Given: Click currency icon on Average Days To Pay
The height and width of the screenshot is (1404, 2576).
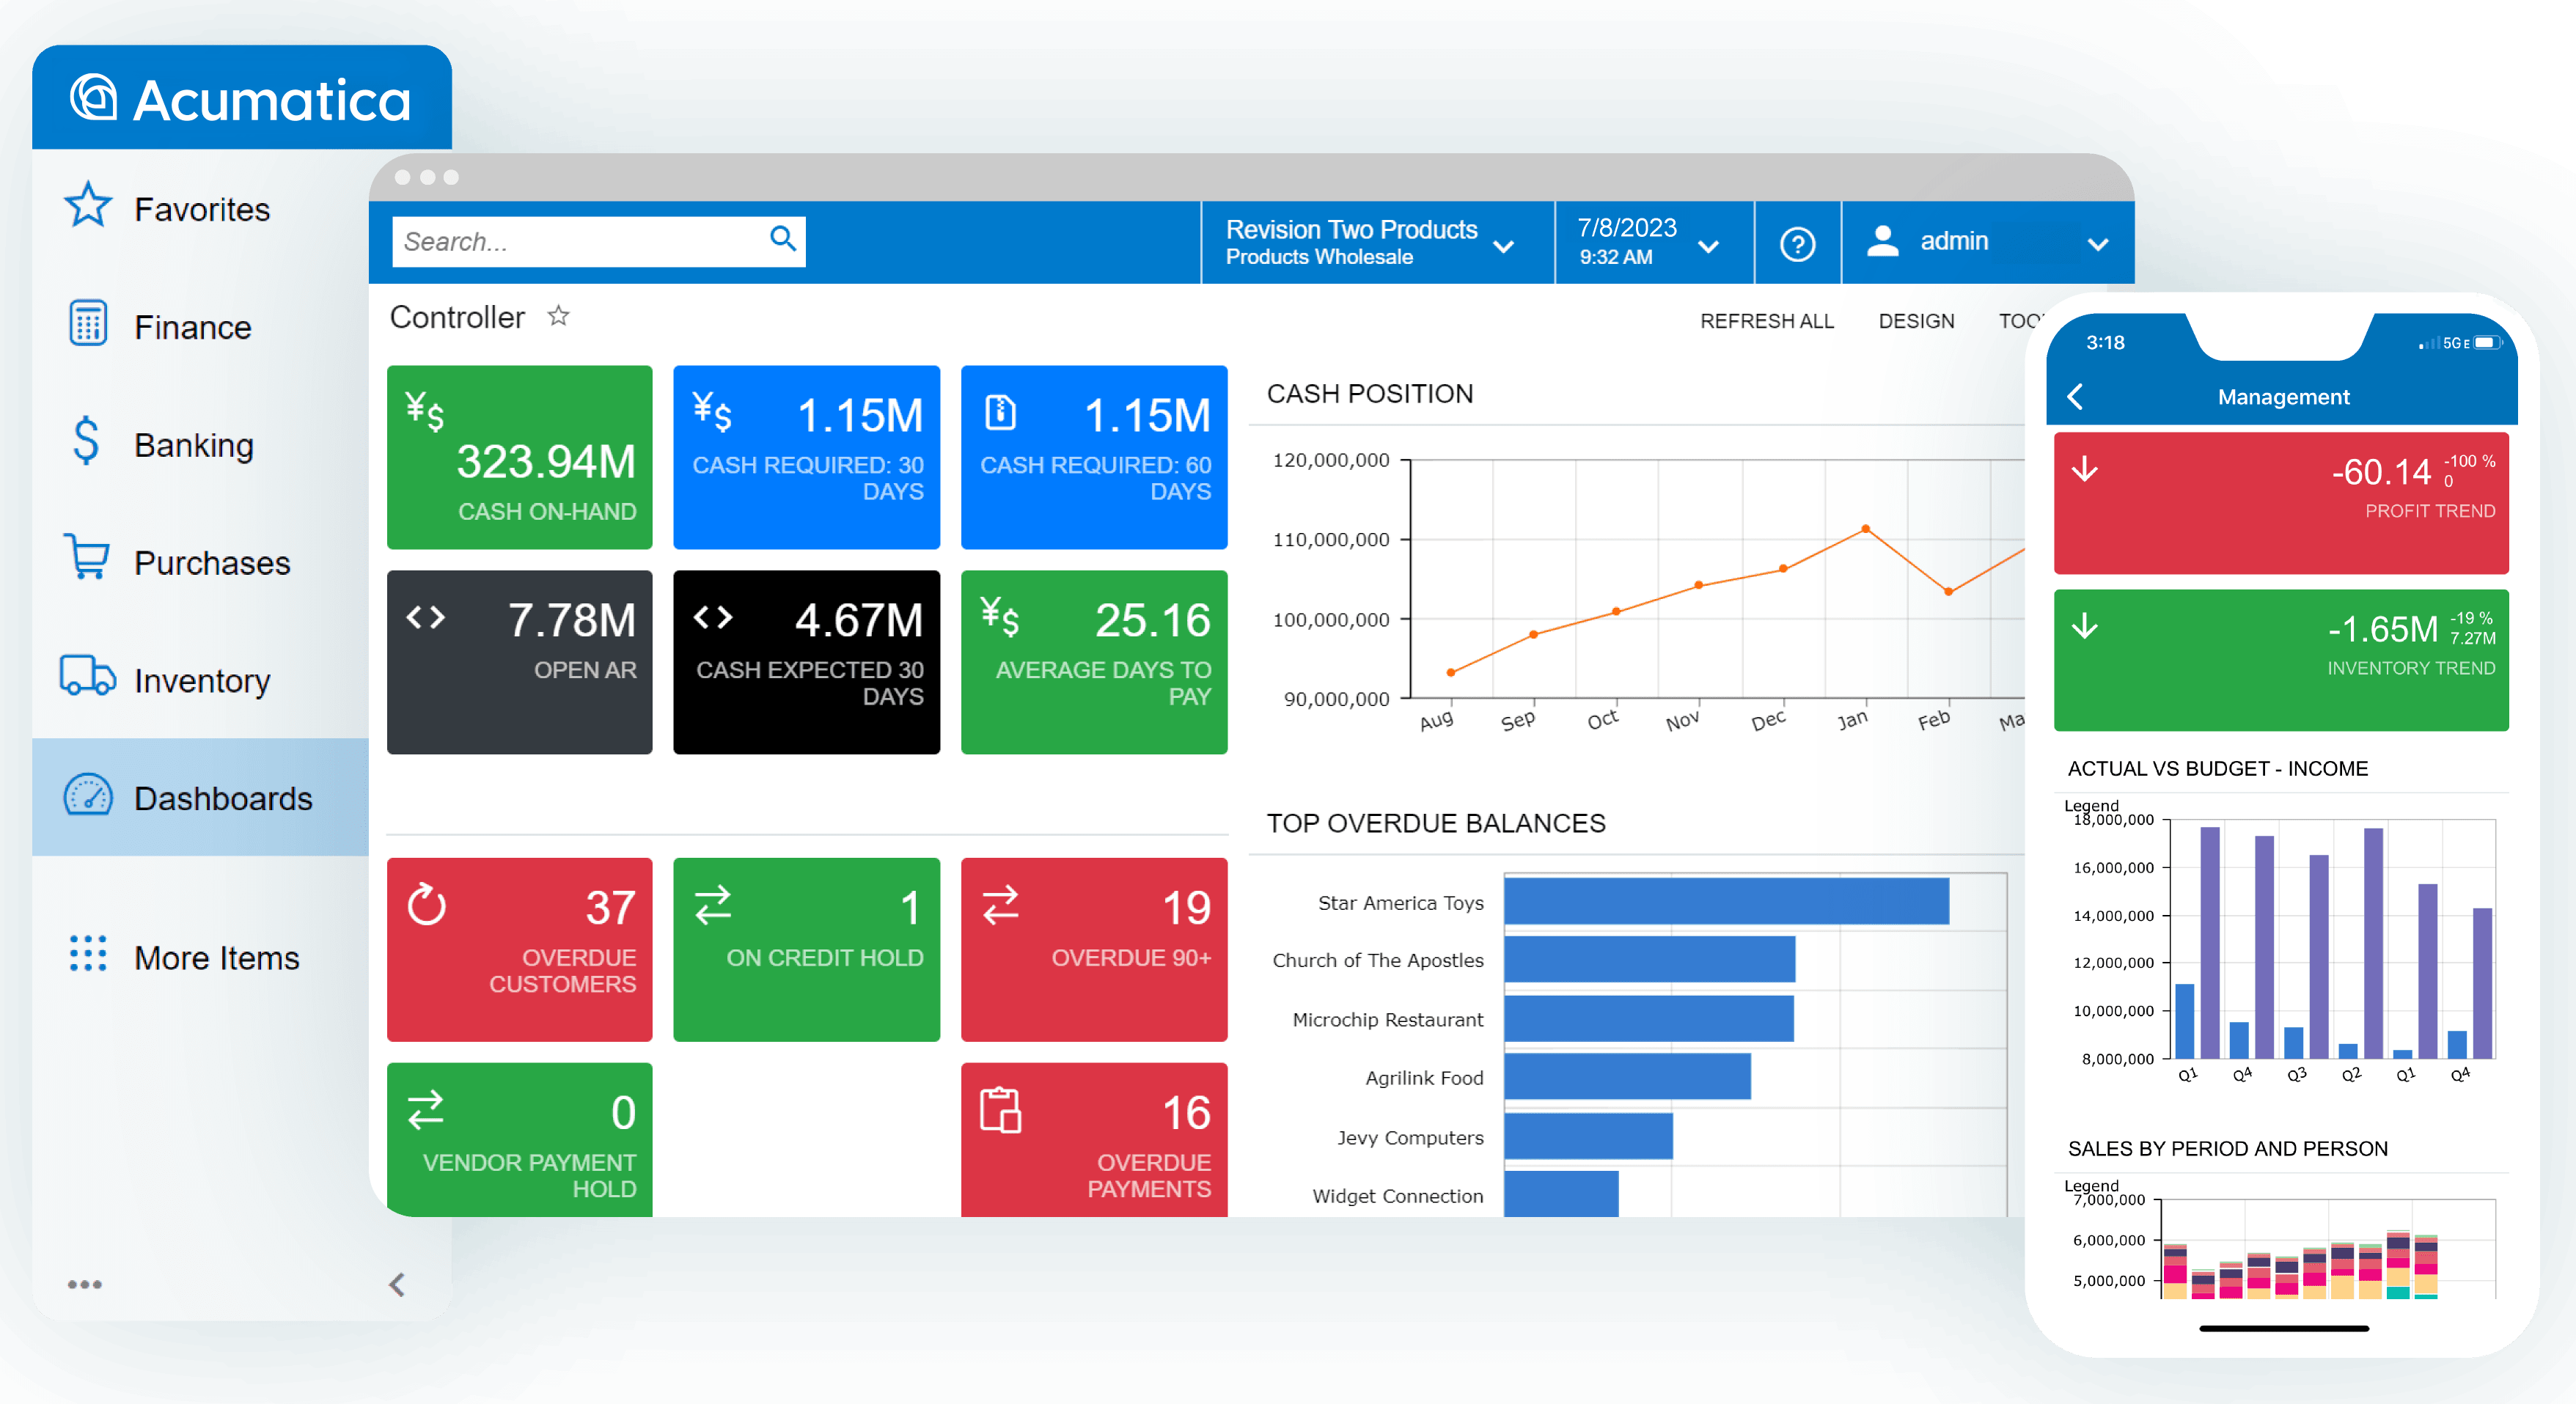Looking at the screenshot, I should coord(1000,616).
